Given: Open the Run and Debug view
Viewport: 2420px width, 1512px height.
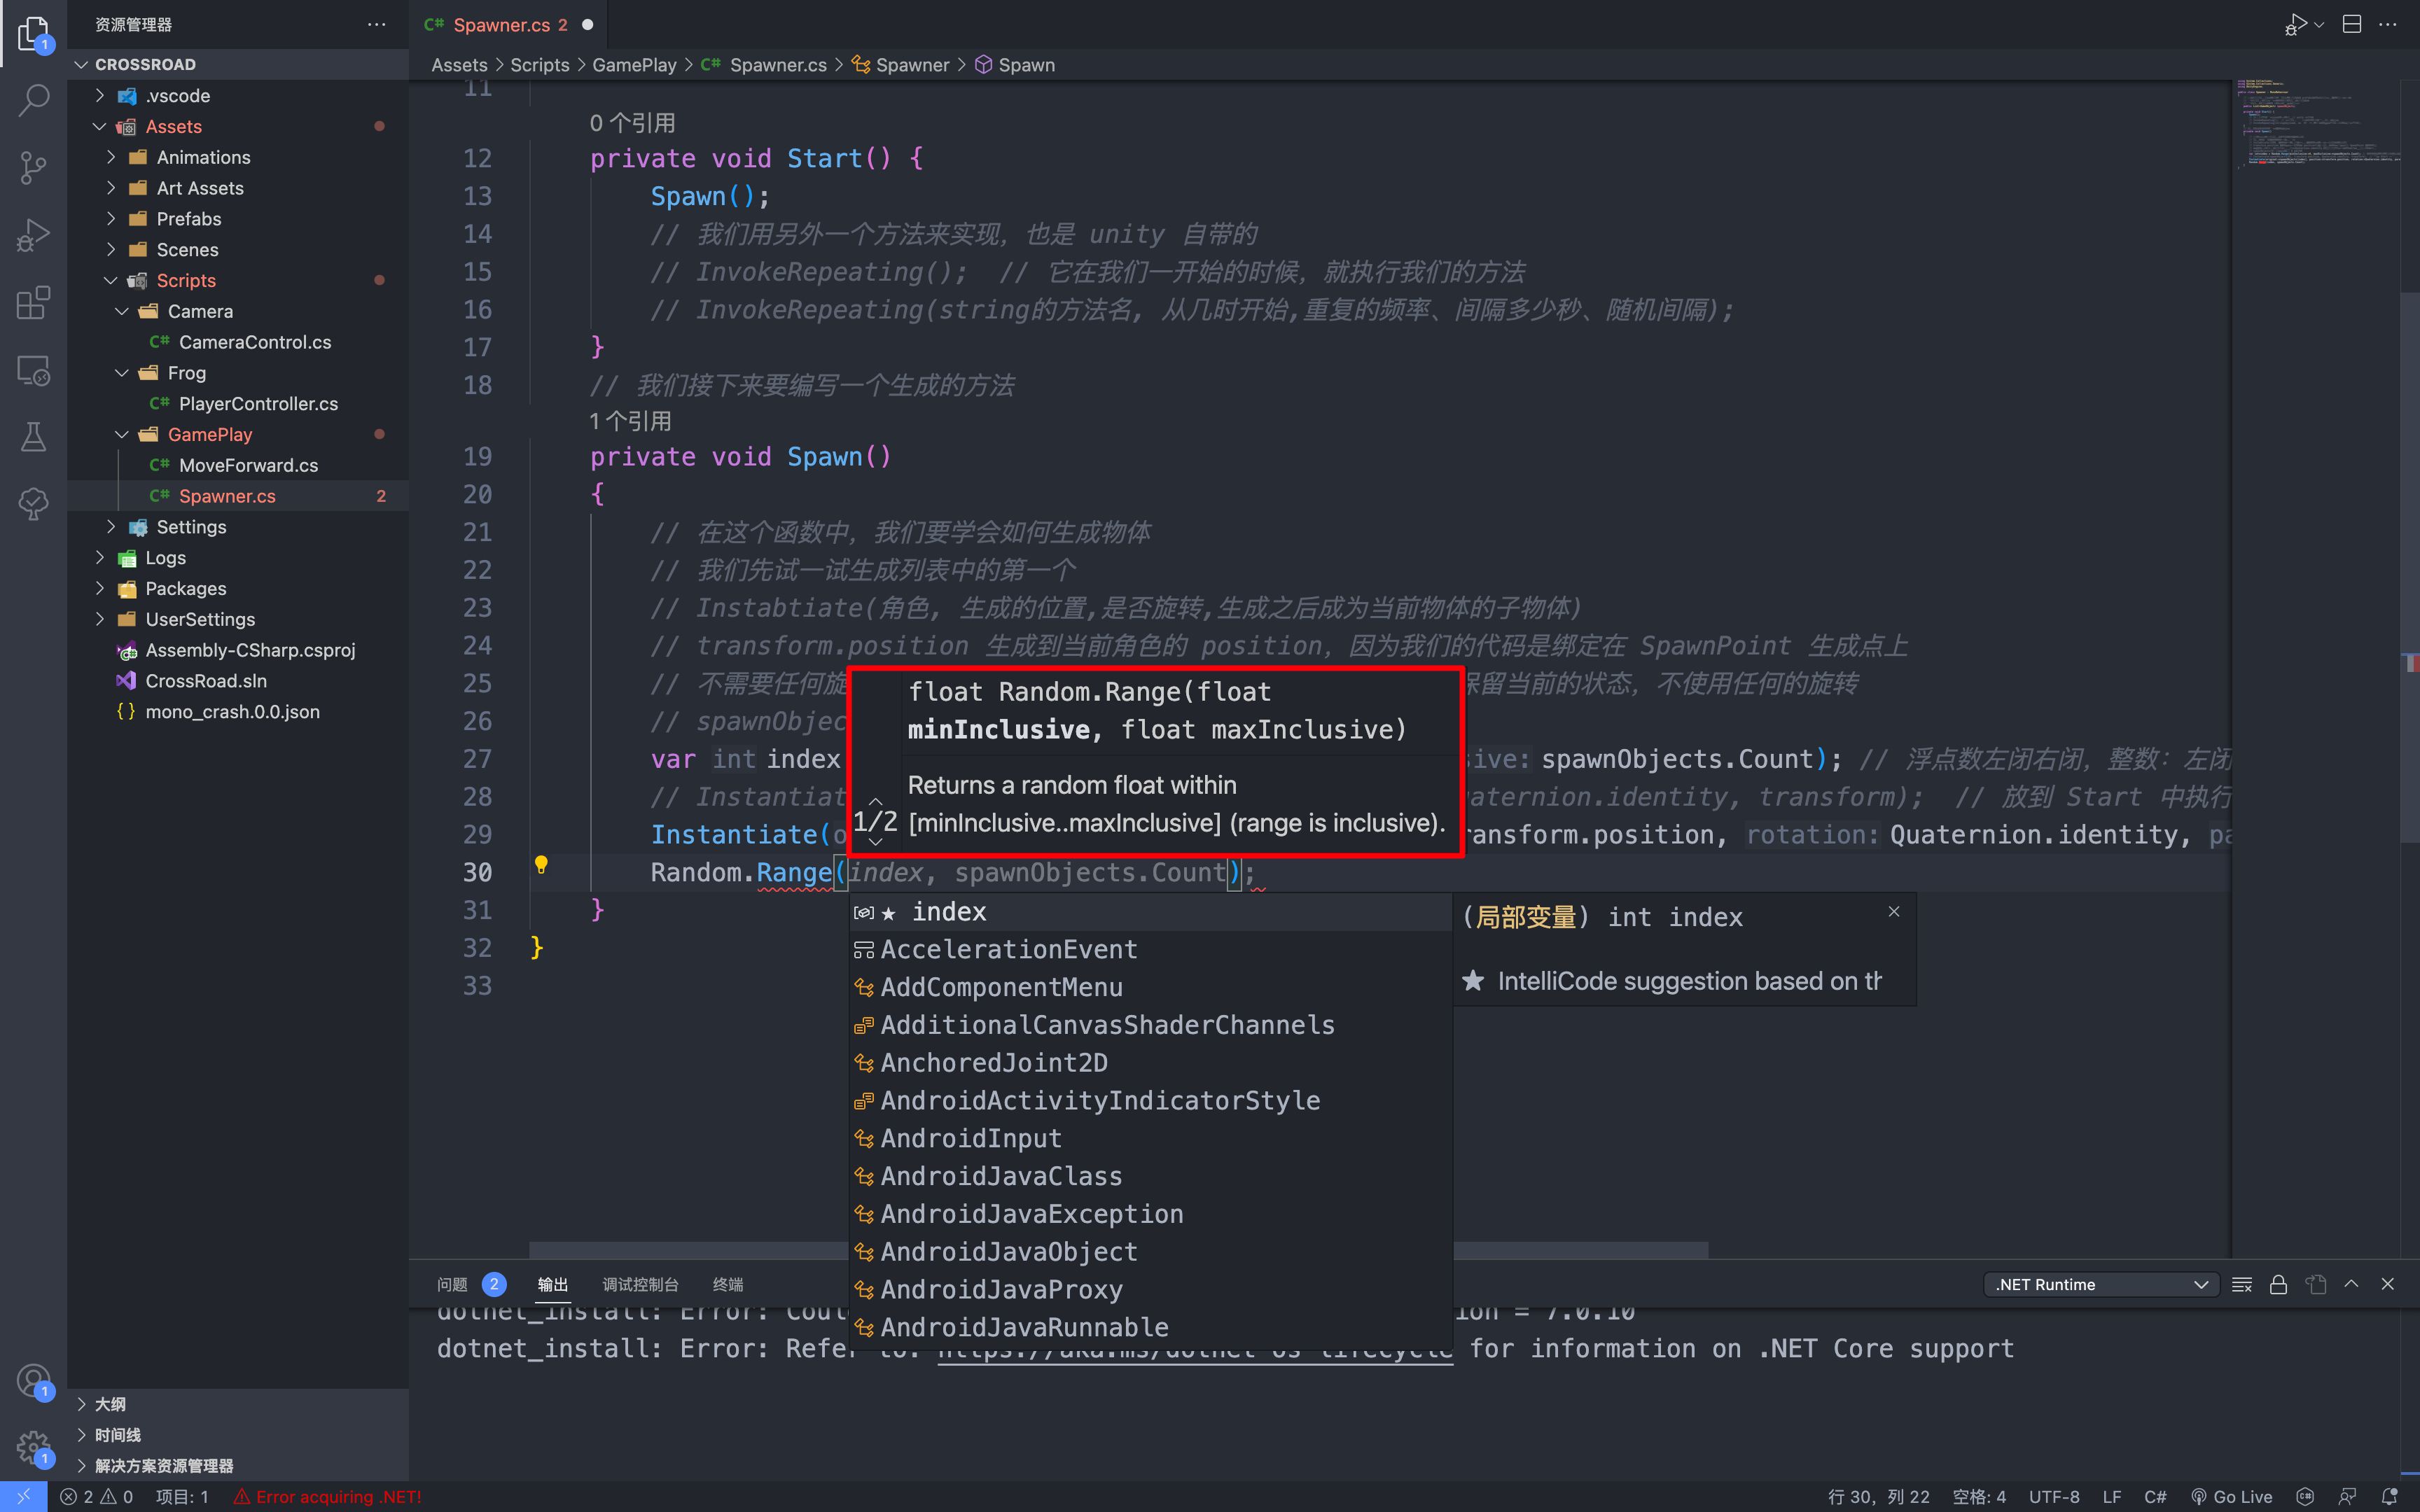Looking at the screenshot, I should [33, 234].
